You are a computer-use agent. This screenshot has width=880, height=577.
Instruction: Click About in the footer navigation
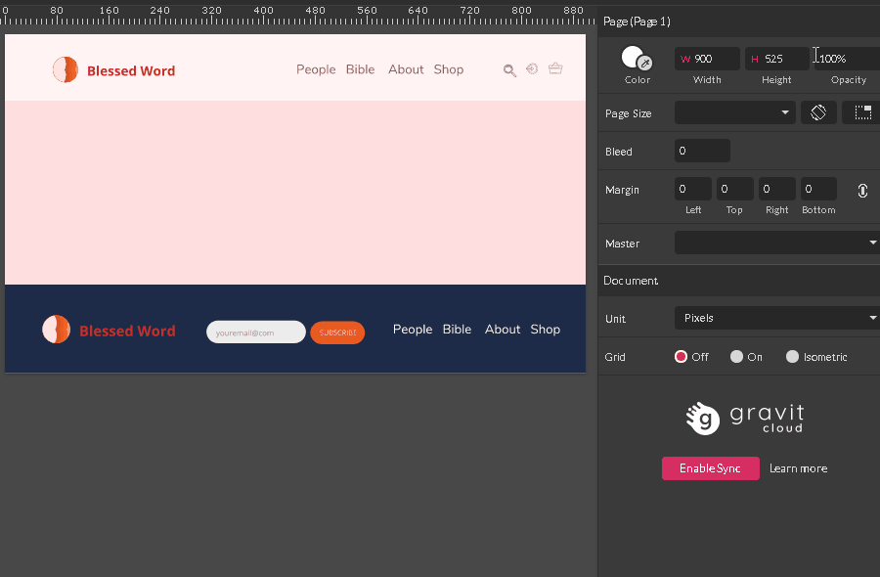point(503,330)
